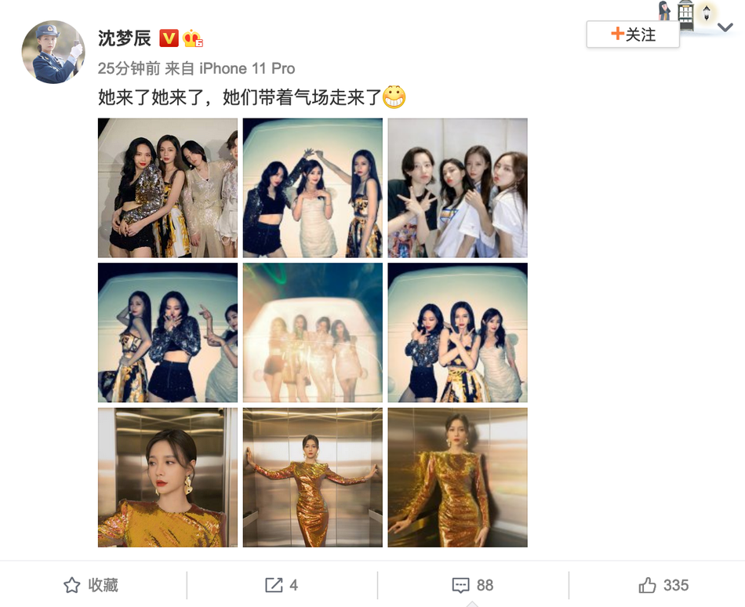Follow the user with +关注 button
Screen dimensions: 745x607
coord(633,35)
